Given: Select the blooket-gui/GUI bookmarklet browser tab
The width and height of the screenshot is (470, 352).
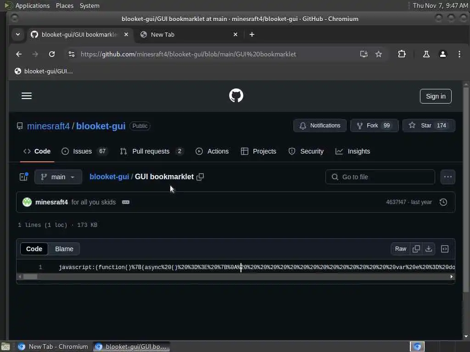Looking at the screenshot, I should (x=78, y=34).
